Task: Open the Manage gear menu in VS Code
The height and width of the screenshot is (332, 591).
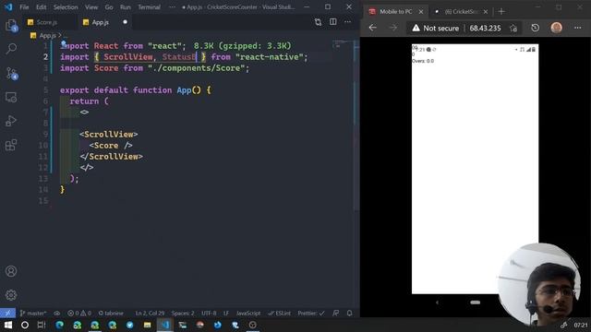Action: click(11, 295)
